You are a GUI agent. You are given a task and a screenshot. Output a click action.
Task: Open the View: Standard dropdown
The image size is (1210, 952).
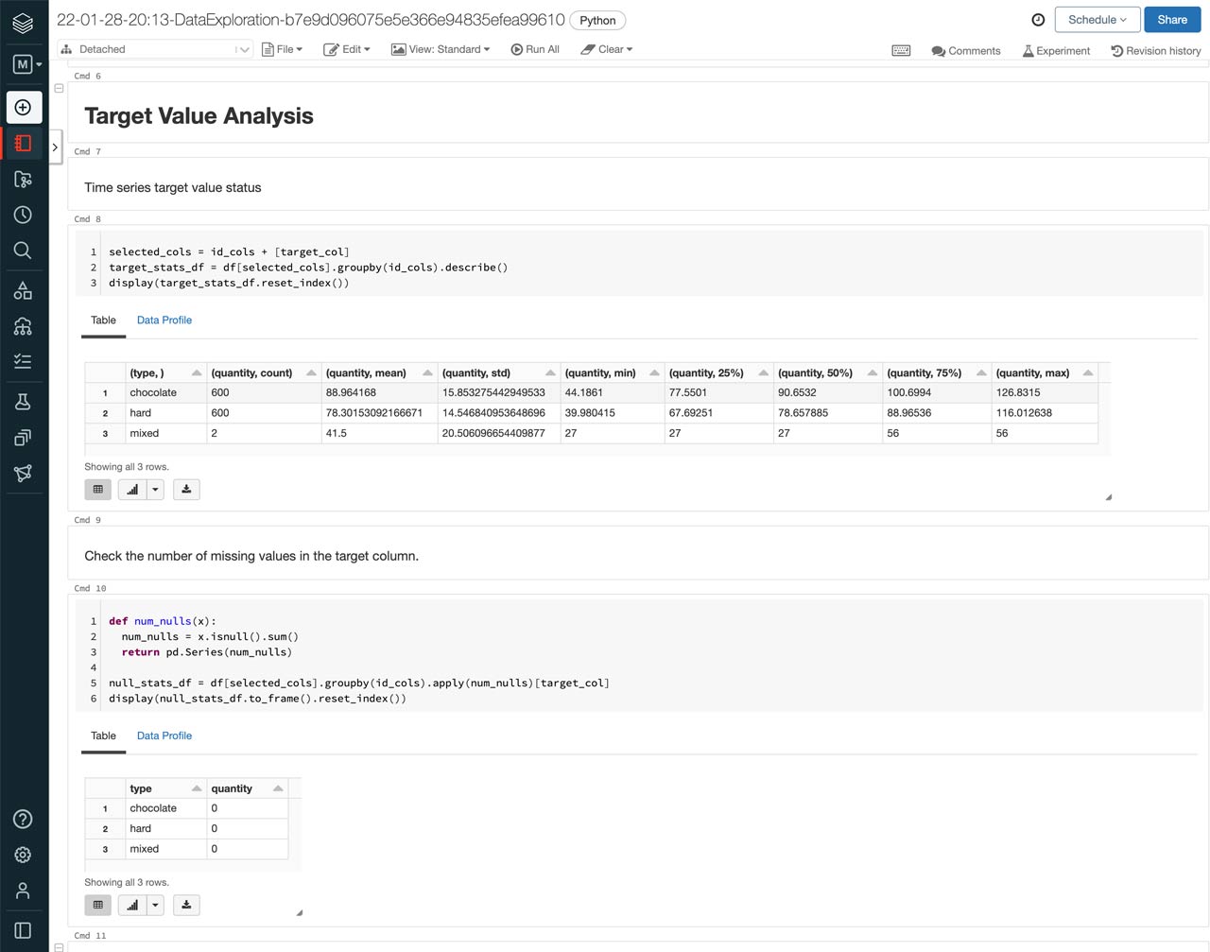pos(441,49)
